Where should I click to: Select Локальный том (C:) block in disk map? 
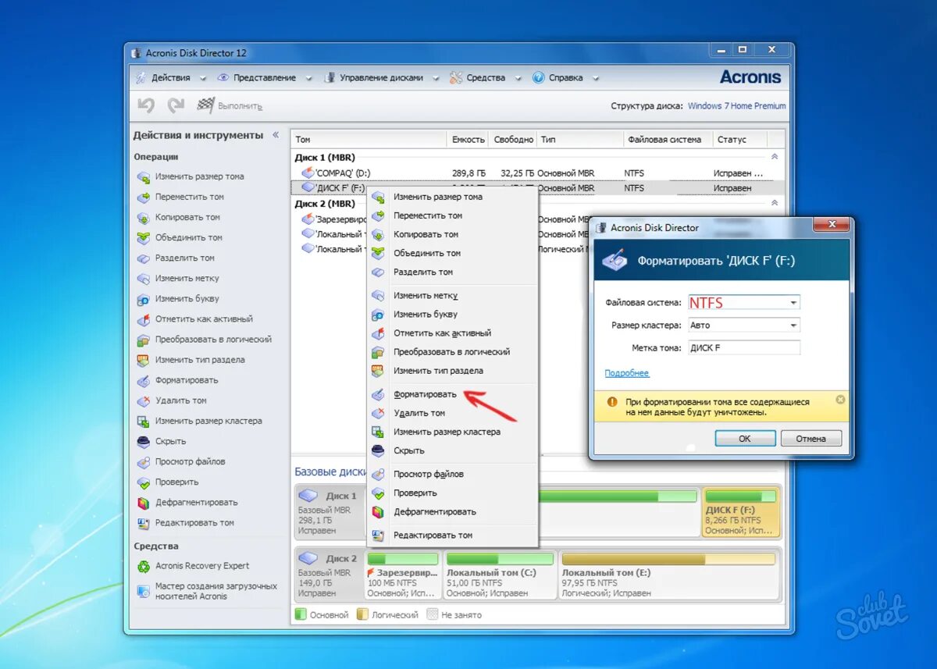click(499, 575)
